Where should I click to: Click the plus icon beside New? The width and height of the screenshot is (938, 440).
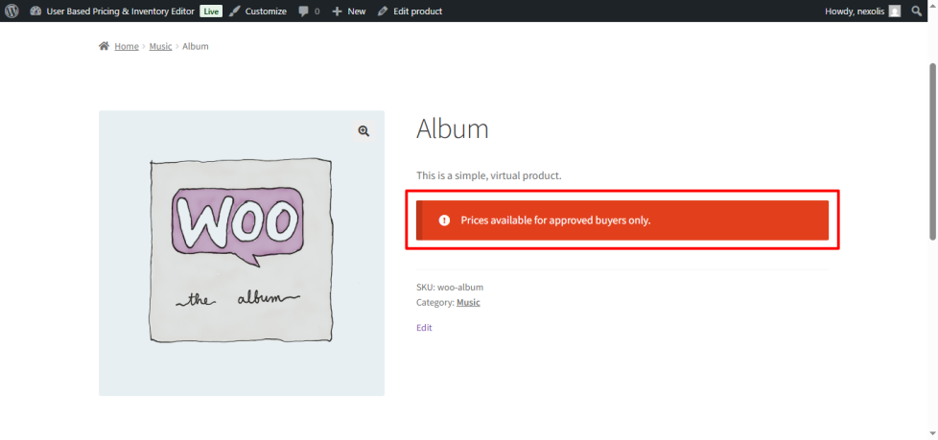337,11
